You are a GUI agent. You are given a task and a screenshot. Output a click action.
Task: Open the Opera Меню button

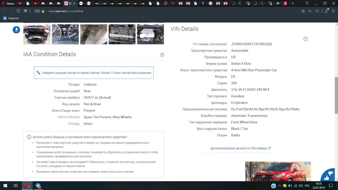tap(8, 4)
